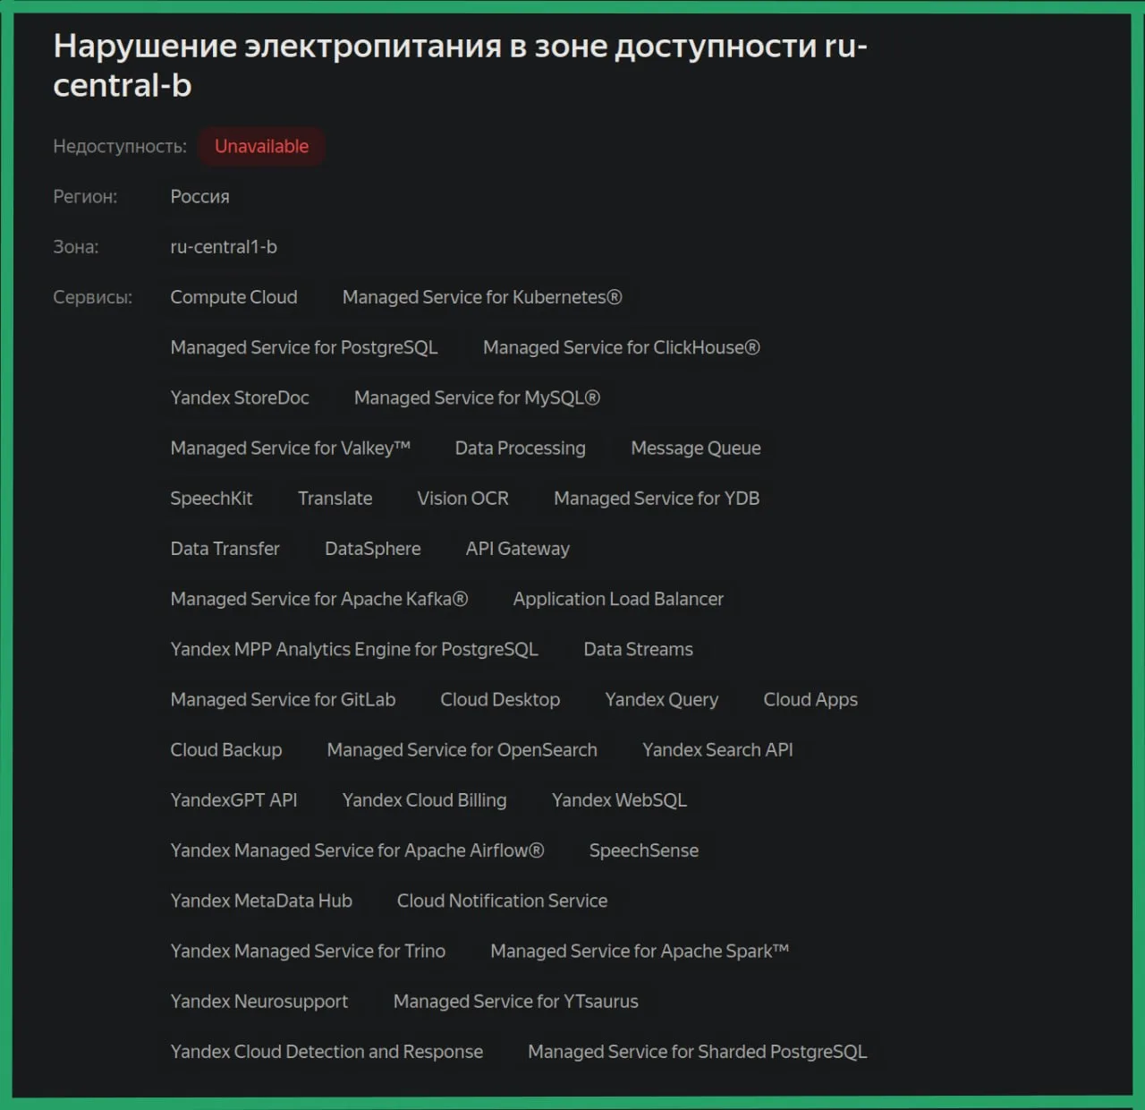This screenshot has height=1110, width=1145.
Task: Select the Yandex Search API service
Action: tap(717, 749)
